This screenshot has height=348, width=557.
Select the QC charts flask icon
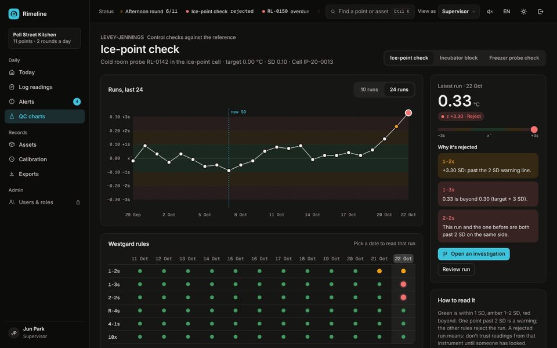pos(12,117)
